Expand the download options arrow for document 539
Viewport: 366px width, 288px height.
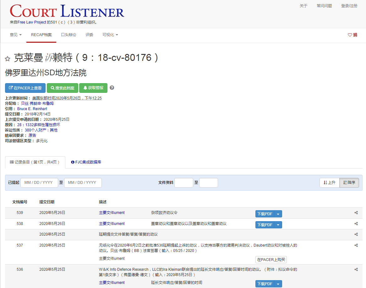click(x=278, y=214)
